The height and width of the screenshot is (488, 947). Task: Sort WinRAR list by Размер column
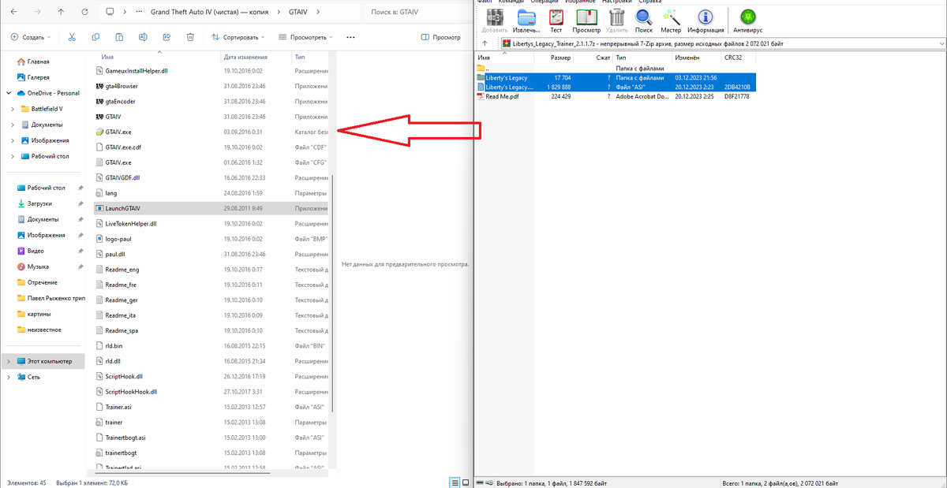click(x=560, y=58)
